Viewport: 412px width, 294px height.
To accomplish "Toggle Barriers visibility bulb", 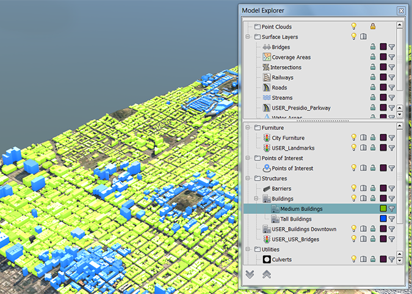I will coord(354,188).
